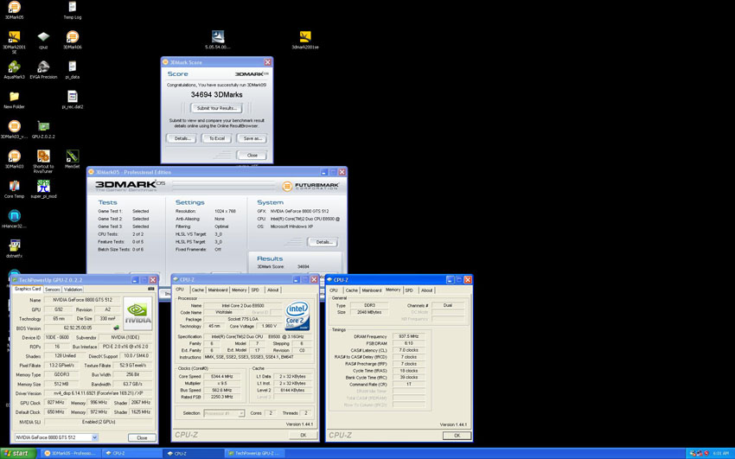Open the About tab in right CPU-Z window

click(426, 290)
